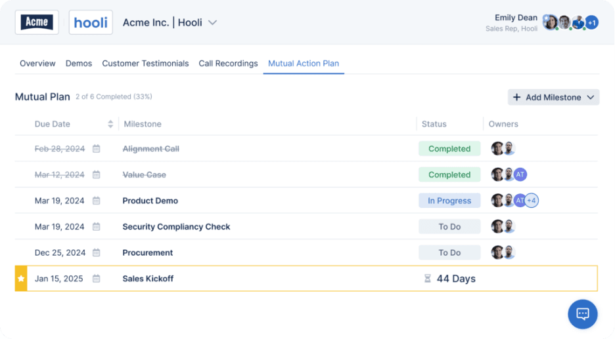Select the Mutual Action Plan tab
This screenshot has height=339, width=615.
click(x=304, y=64)
